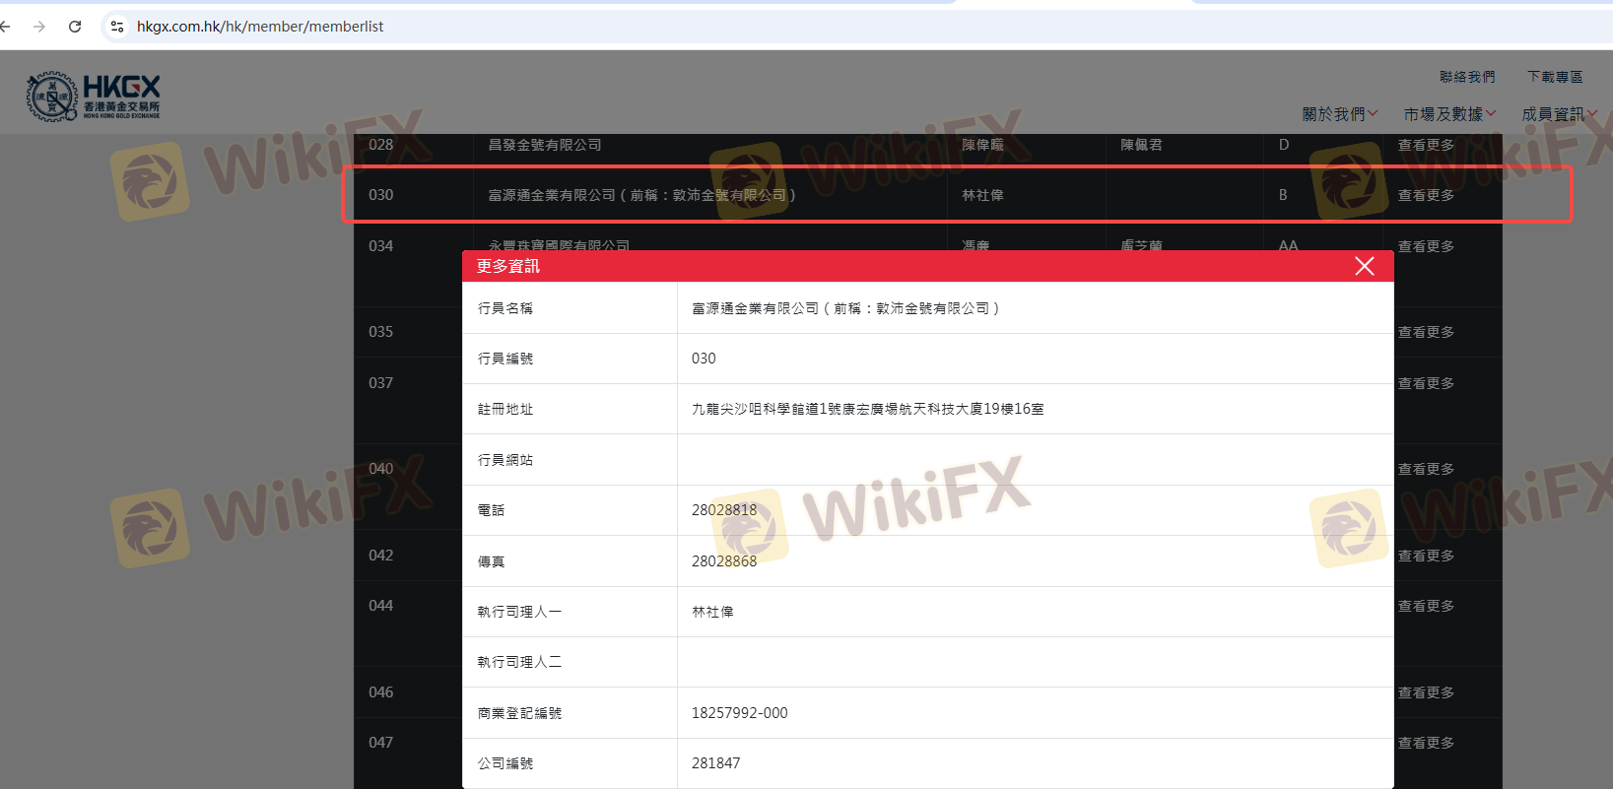The image size is (1613, 789).
Task: Click 查看更多 for member 040
Action: tap(1426, 469)
